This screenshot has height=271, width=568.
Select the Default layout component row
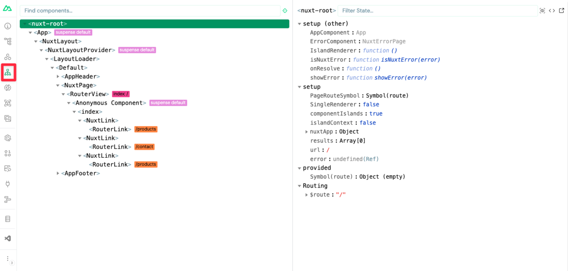[x=154, y=68]
